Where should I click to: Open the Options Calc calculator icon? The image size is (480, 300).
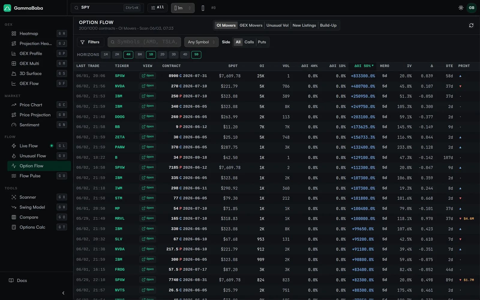pyautogui.click(x=14, y=227)
